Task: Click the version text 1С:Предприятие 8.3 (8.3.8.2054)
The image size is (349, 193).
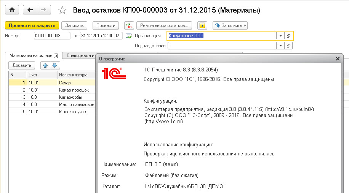Action: pyautogui.click(x=181, y=70)
